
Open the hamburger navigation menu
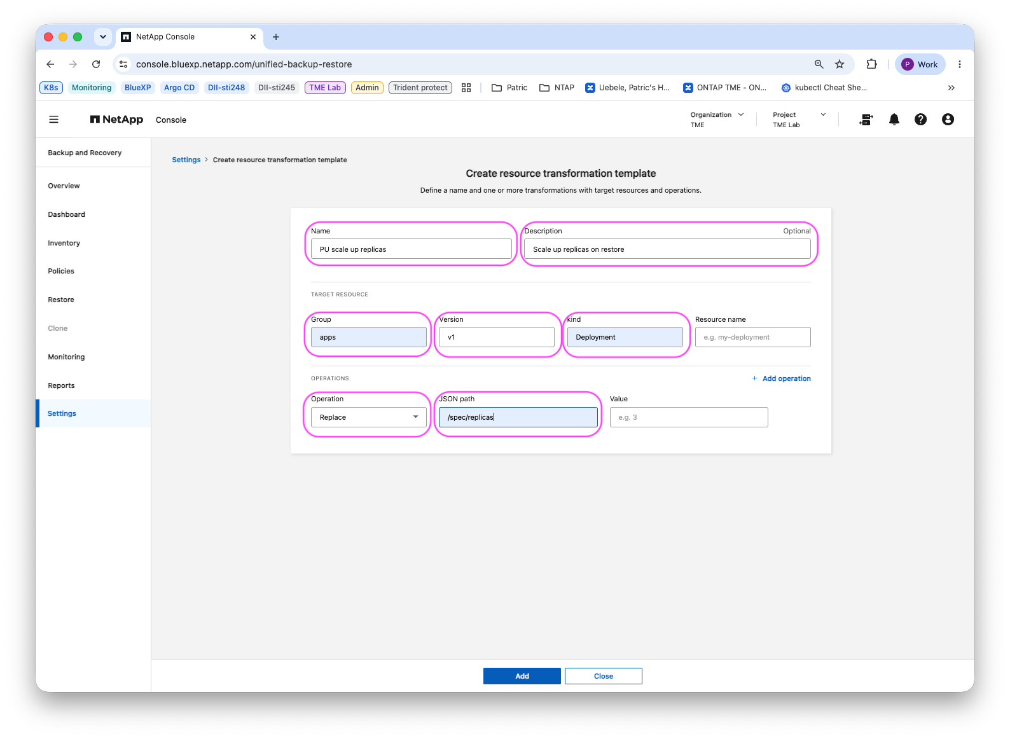(54, 120)
